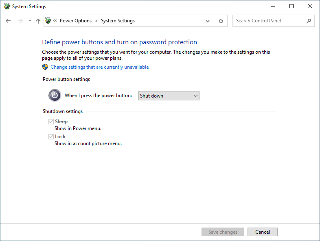Click the System Settings breadcrumb
Viewport: 320px width, 241px height.
[118, 21]
